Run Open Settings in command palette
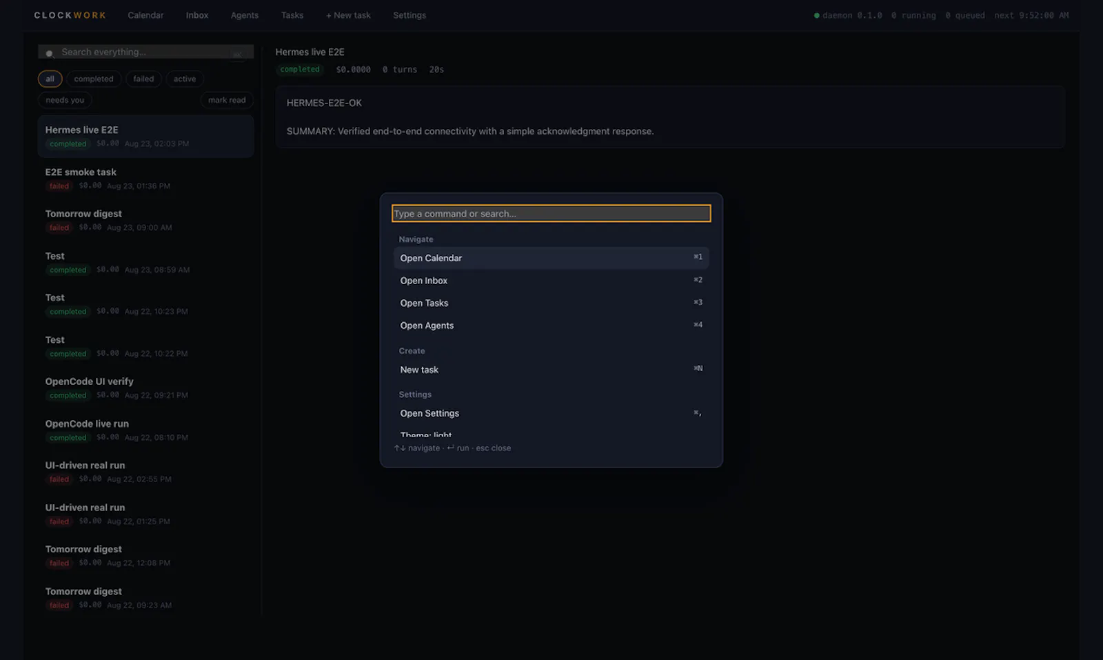This screenshot has width=1103, height=660. click(x=551, y=413)
